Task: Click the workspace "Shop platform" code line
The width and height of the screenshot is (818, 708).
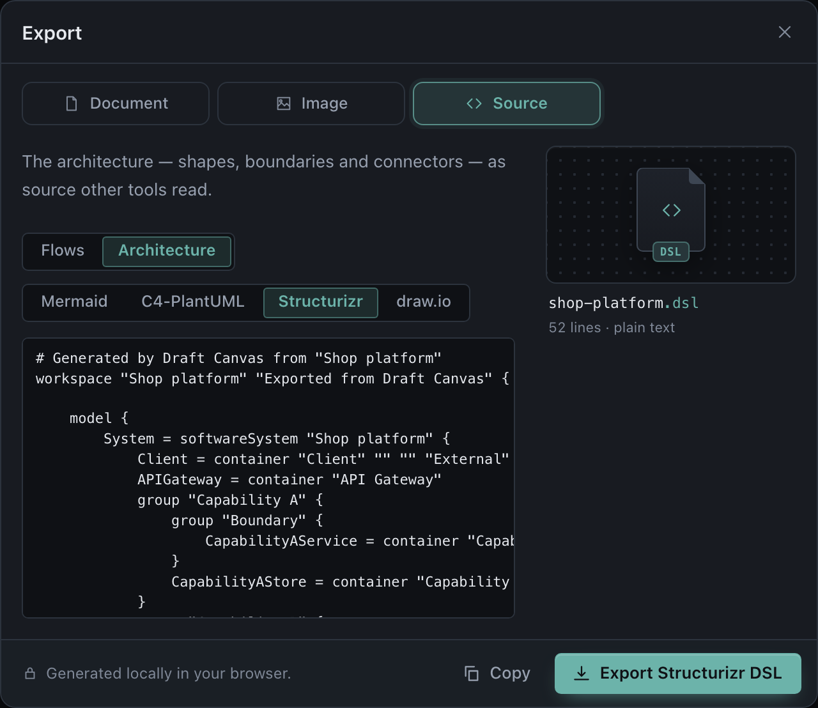Action: pos(272,379)
